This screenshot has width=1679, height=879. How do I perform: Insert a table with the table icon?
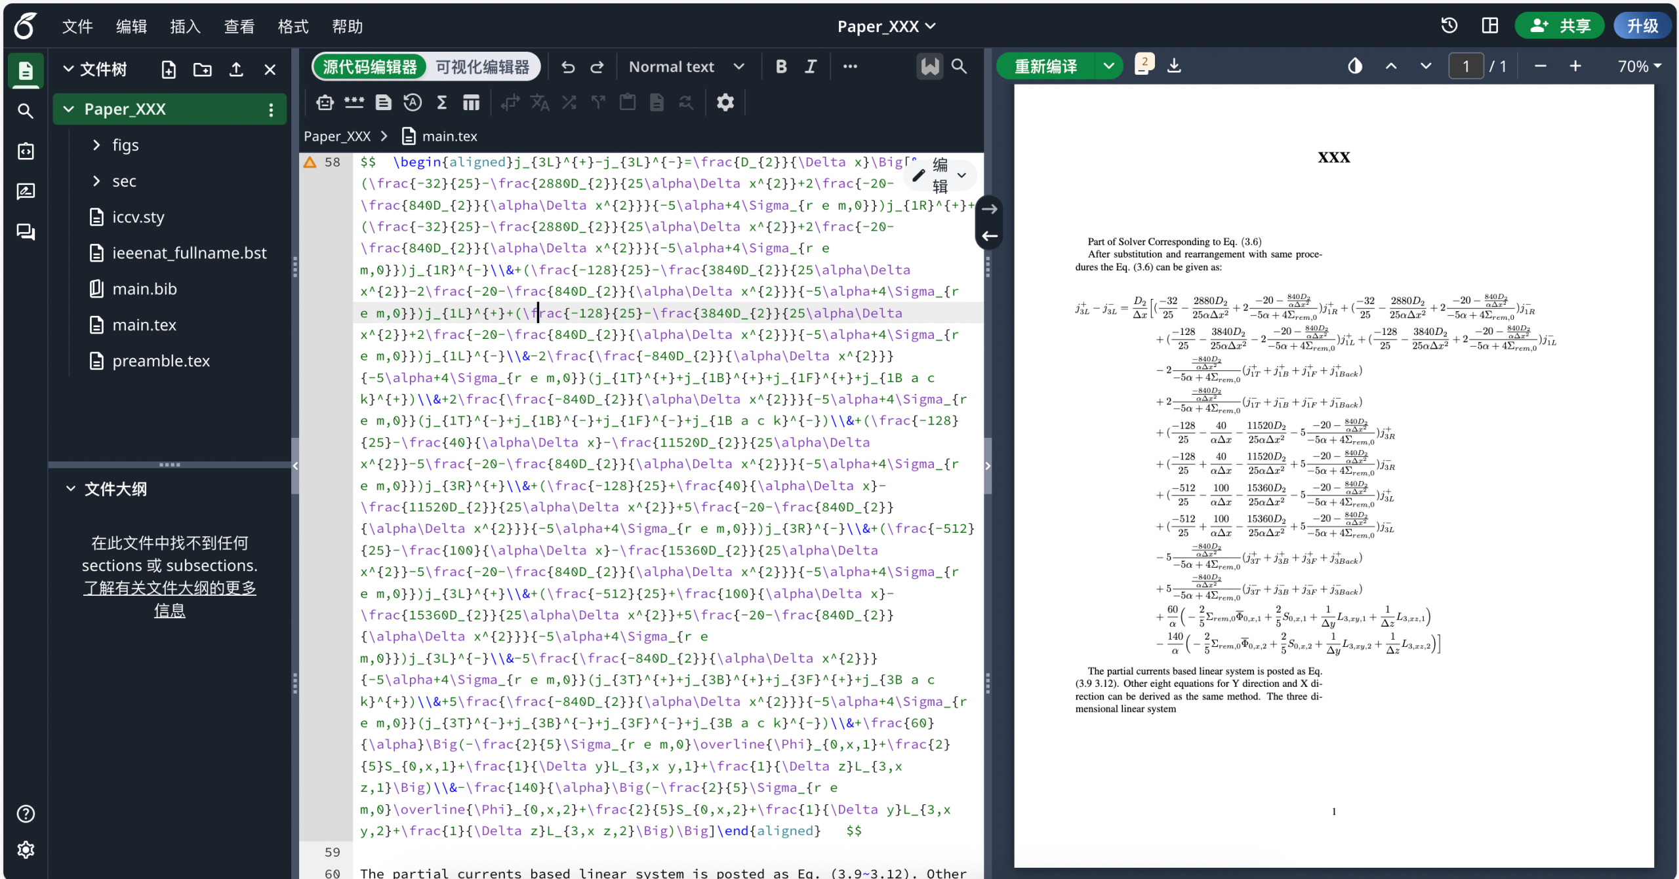click(x=471, y=102)
